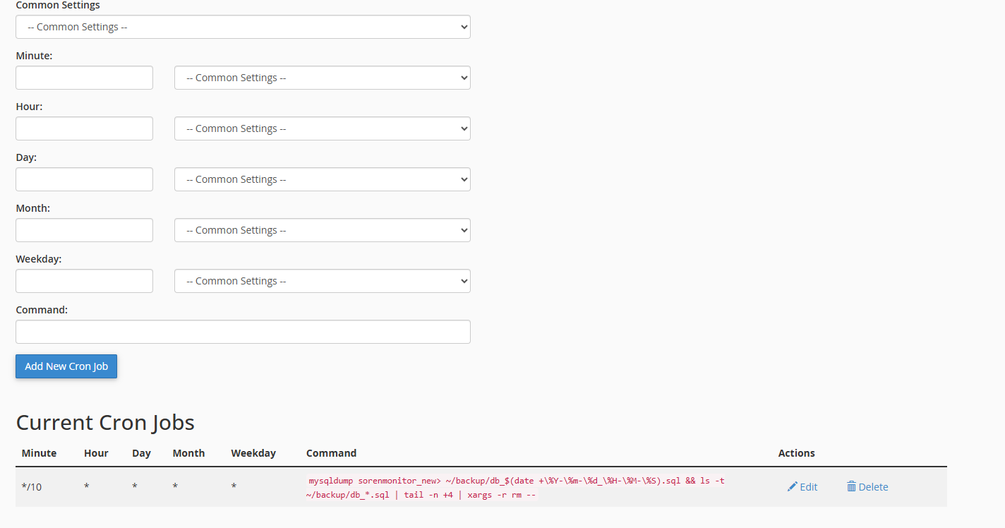
Task: Select the Day text input box
Action: click(84, 179)
